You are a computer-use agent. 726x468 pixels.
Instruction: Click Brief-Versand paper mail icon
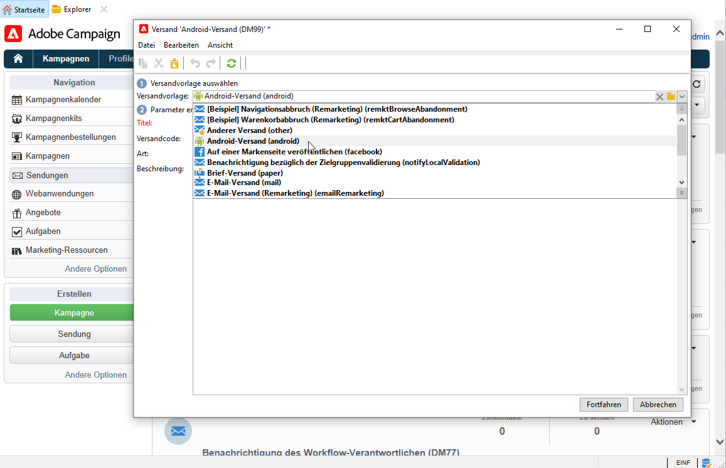coord(199,173)
